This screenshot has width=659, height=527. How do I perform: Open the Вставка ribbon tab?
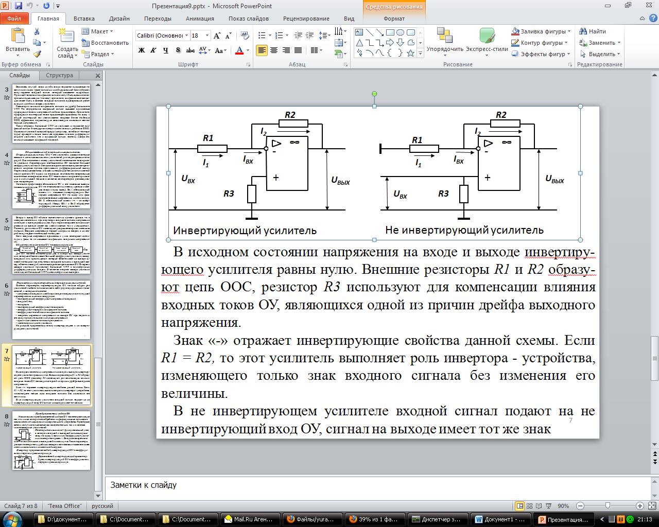pyautogui.click(x=84, y=19)
